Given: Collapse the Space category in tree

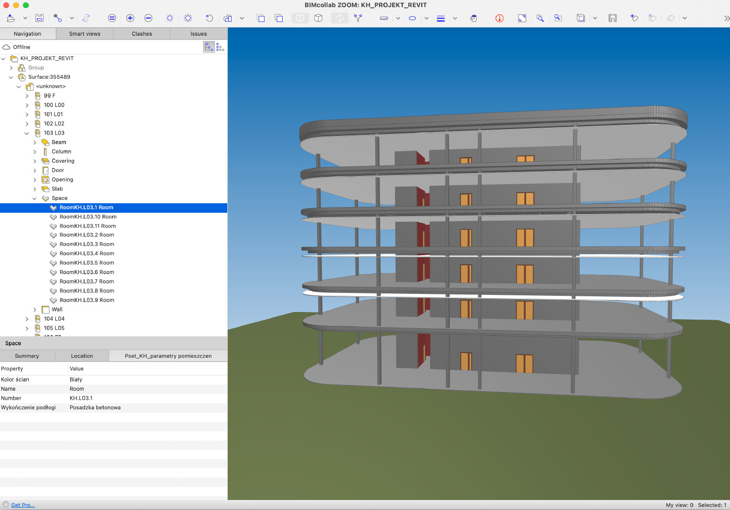Looking at the screenshot, I should pyautogui.click(x=35, y=198).
